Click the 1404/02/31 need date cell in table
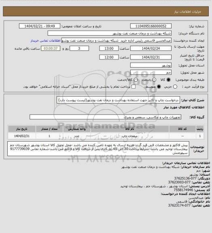This screenshot has height=233, width=212. (x=22, y=136)
